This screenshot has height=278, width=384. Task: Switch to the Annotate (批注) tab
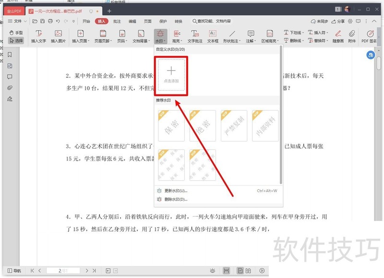coord(117,21)
